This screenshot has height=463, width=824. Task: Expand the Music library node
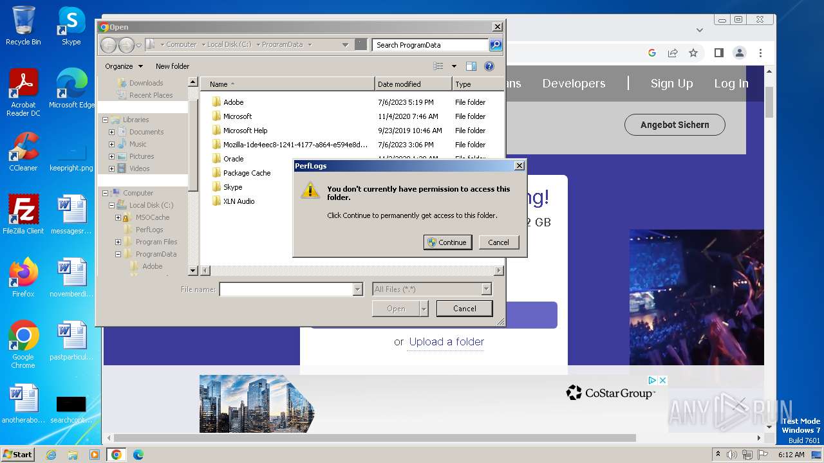point(111,144)
